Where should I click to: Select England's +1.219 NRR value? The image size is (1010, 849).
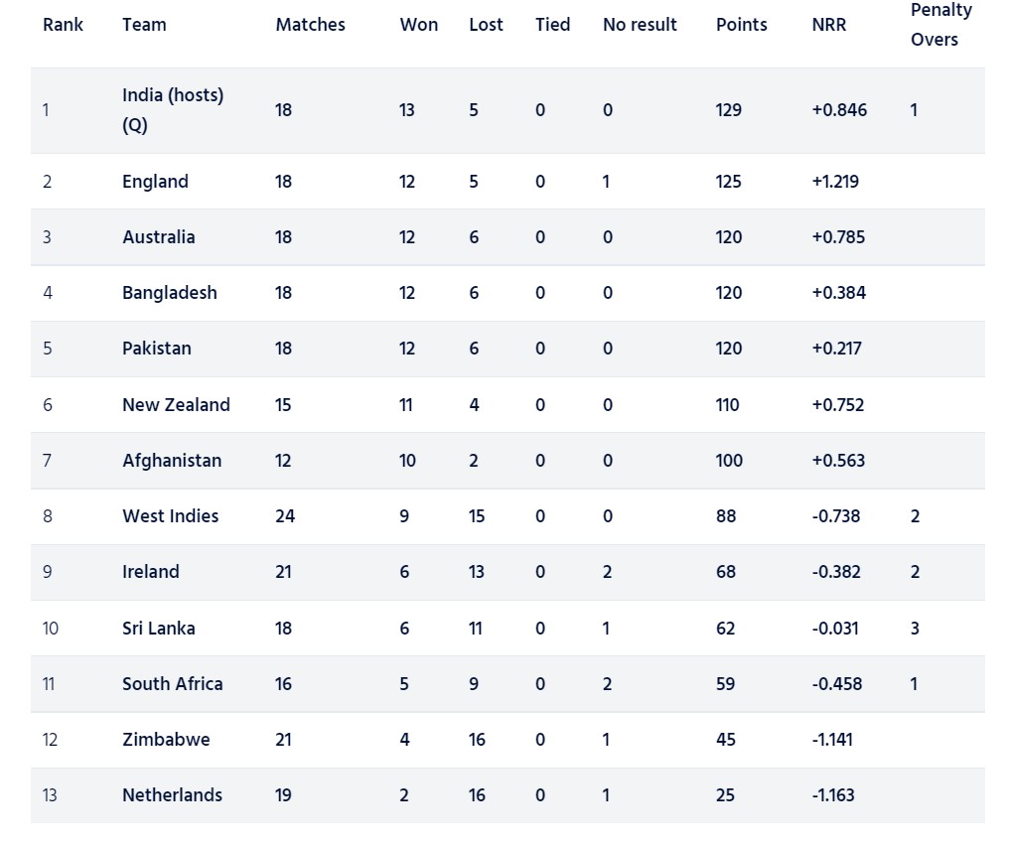(835, 182)
